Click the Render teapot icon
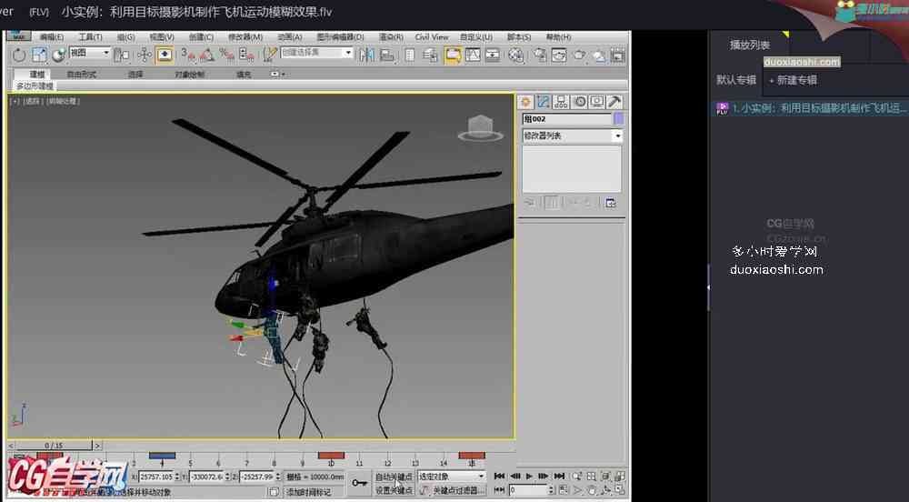909x502 pixels. (579, 55)
